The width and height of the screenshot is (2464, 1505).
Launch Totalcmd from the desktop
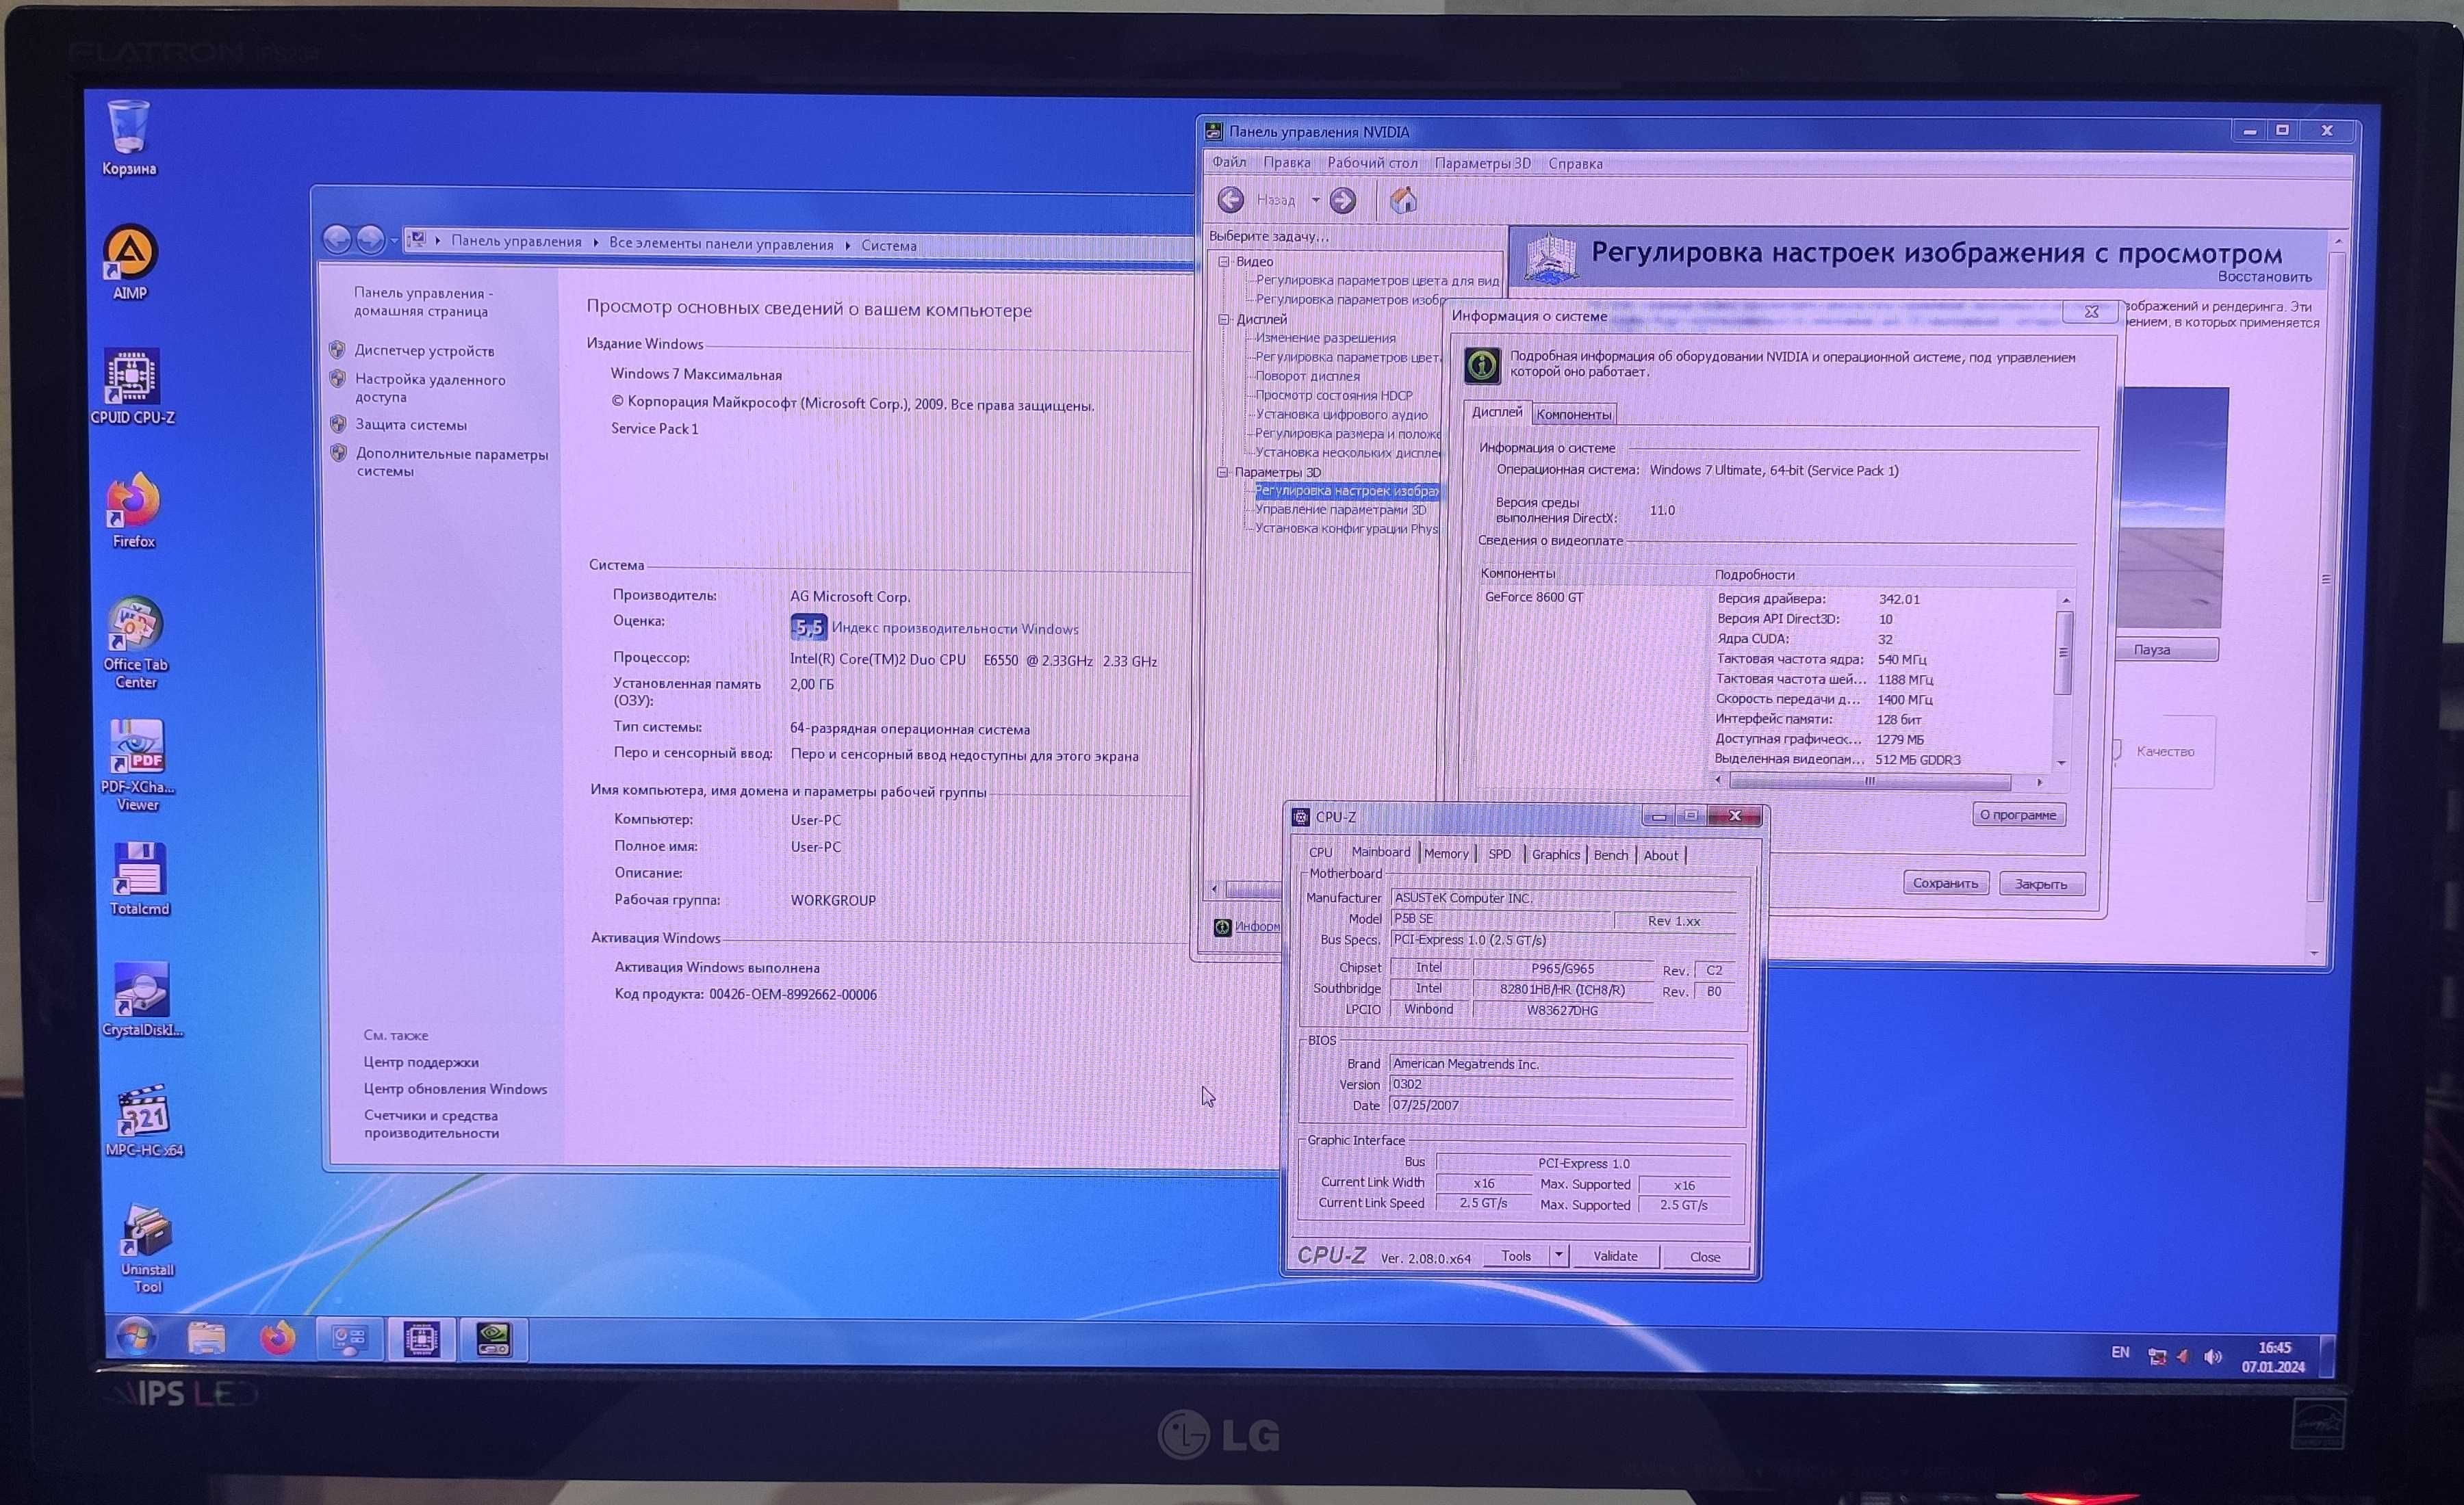(139, 880)
